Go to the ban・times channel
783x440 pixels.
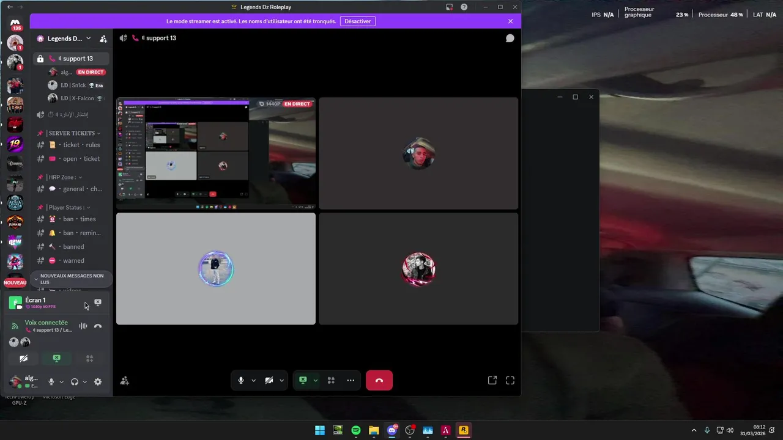coord(73,219)
